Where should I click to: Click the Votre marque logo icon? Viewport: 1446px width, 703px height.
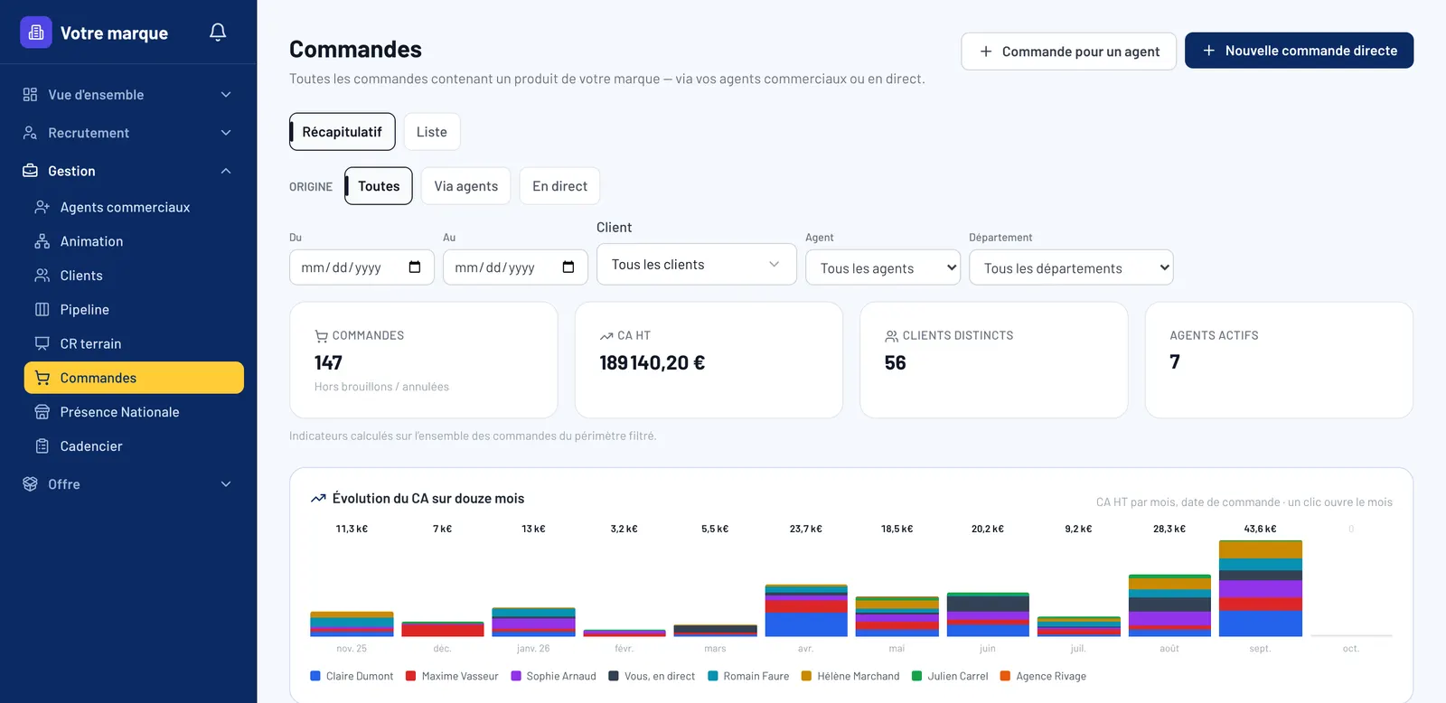click(x=36, y=33)
